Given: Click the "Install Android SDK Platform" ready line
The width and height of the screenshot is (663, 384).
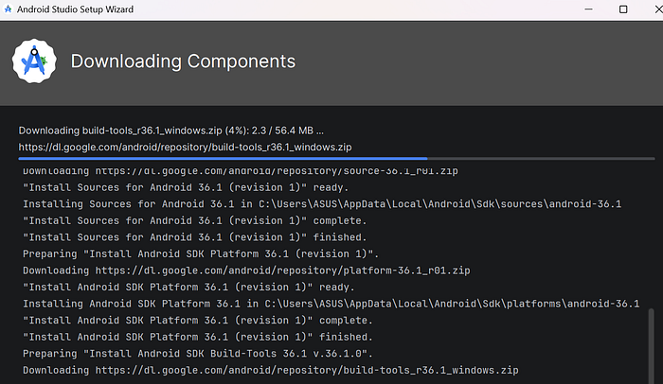Looking at the screenshot, I should click(188, 288).
